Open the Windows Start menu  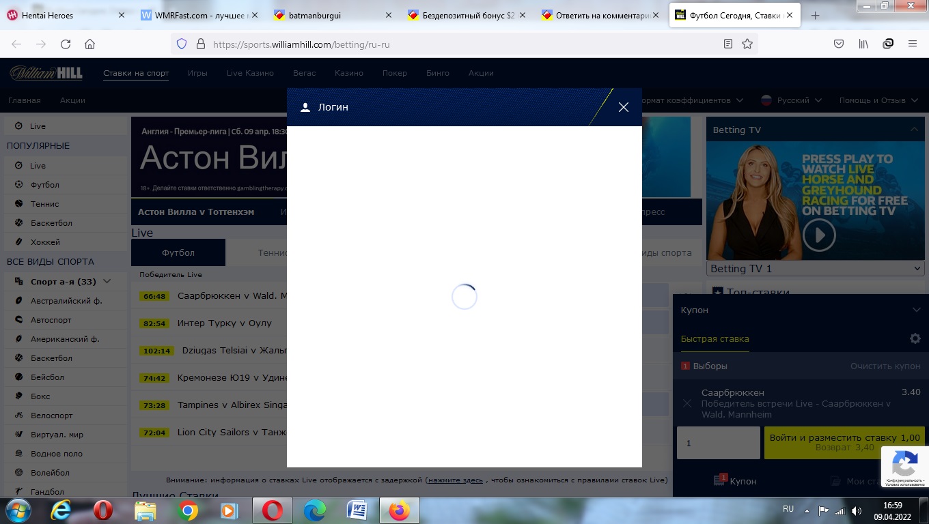point(18,510)
